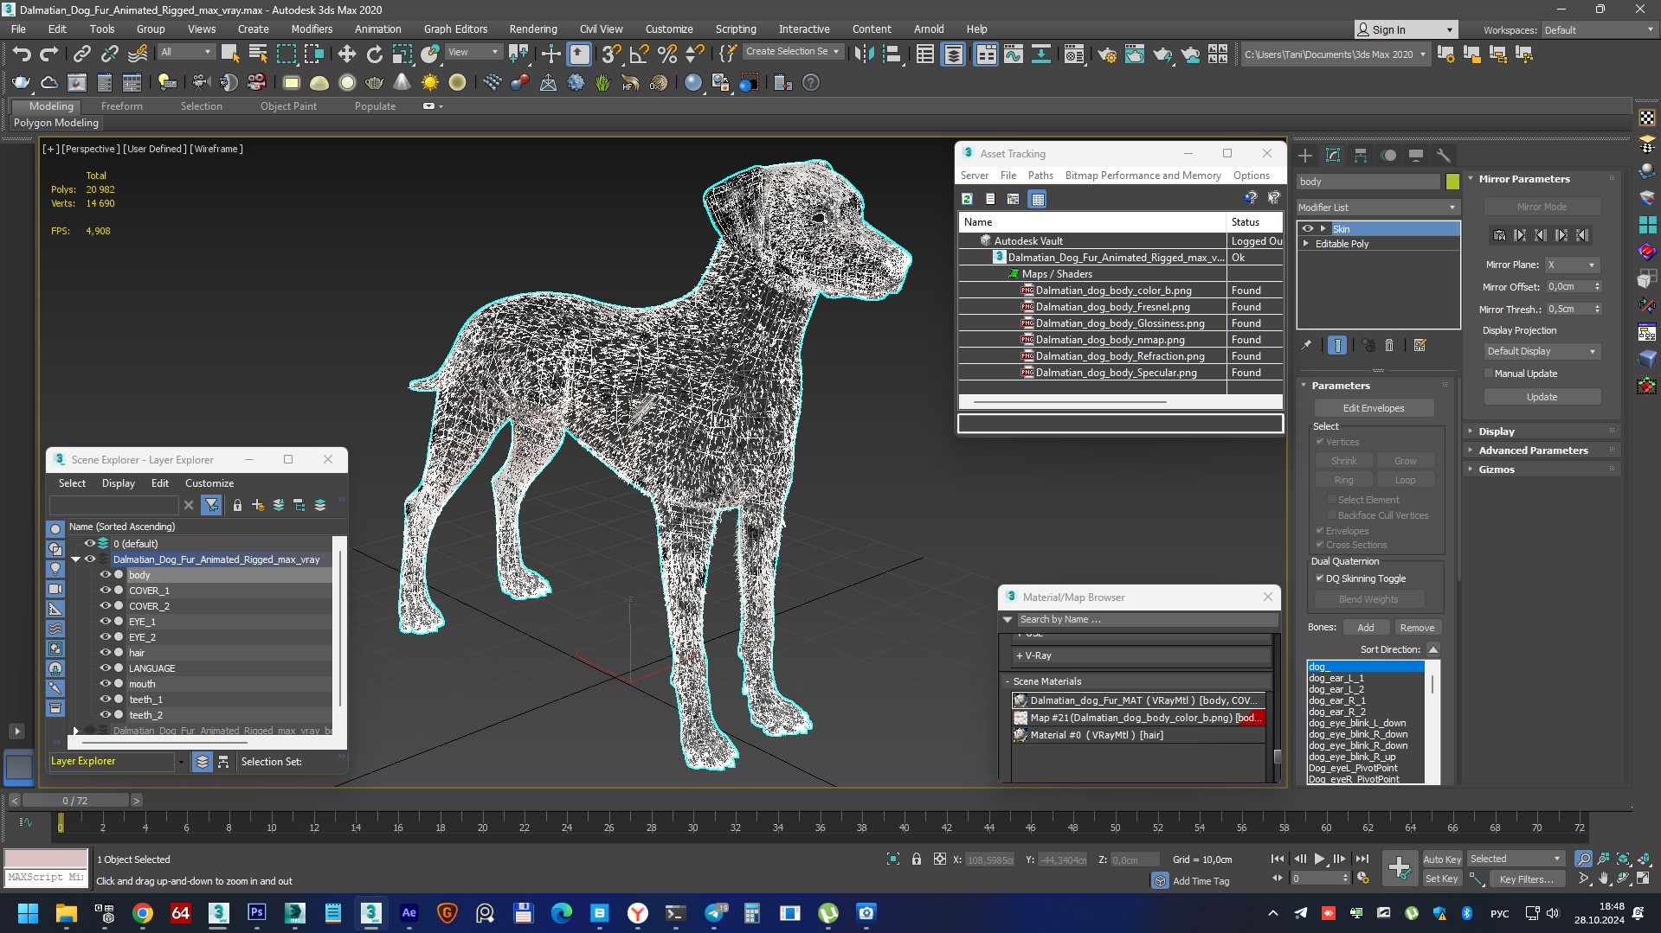
Task: Click the lock icon in Scene Explorer
Action: 237,505
